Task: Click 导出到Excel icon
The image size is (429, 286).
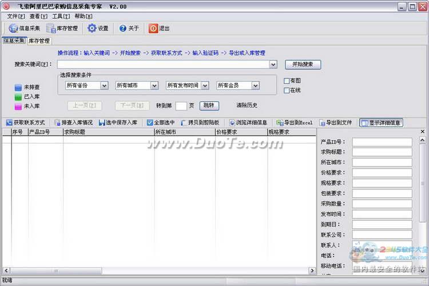Action: [280, 122]
